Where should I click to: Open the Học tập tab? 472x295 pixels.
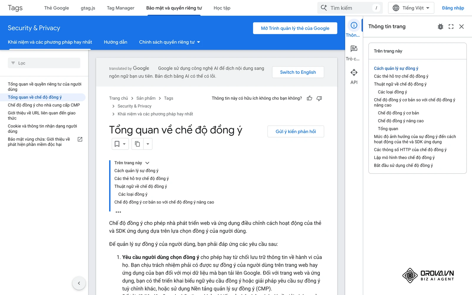tap(222, 8)
